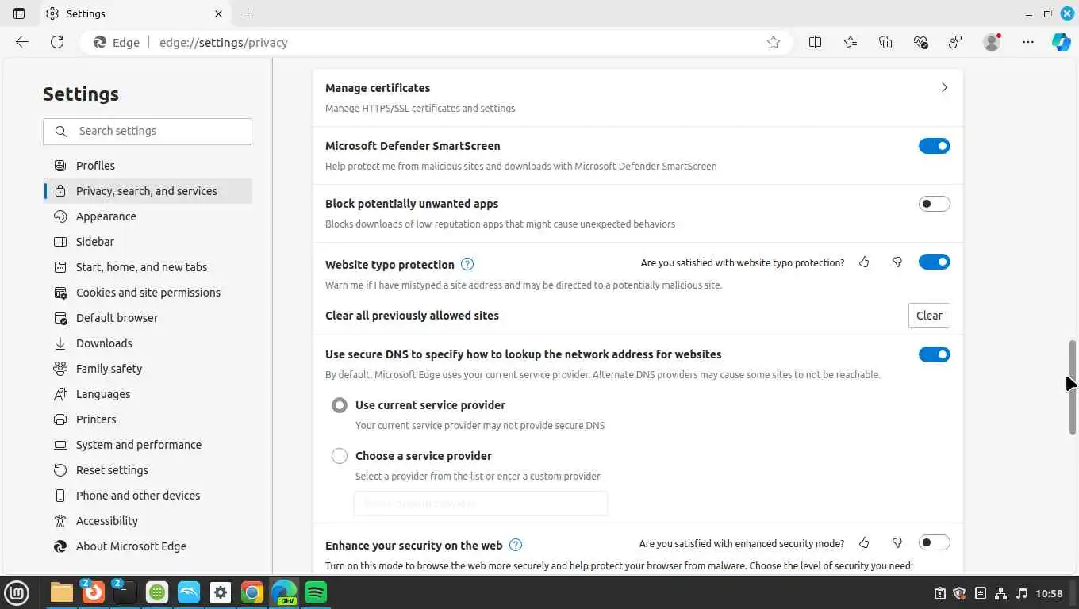Viewport: 1079px width, 609px height.
Task: Clear all previously allowed sites button
Action: coord(929,316)
